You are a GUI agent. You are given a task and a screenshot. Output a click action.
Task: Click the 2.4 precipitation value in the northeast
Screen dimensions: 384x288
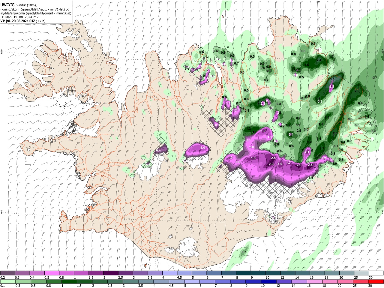(319, 60)
